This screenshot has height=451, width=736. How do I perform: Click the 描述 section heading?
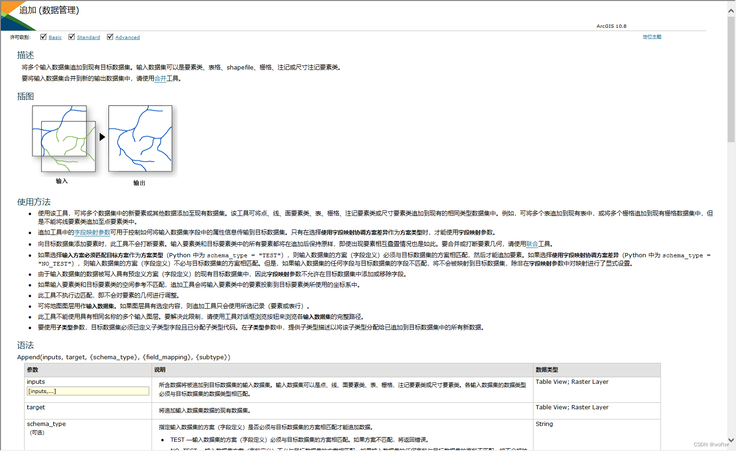pyautogui.click(x=25, y=55)
